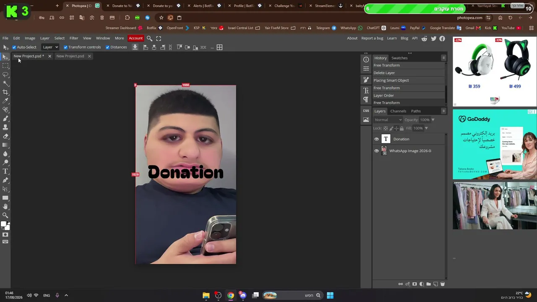This screenshot has width=537, height=302.
Task: Open the File menu
Action: pos(5,38)
